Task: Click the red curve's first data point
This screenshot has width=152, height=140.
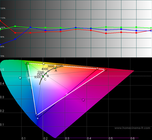Action: point(0,21)
